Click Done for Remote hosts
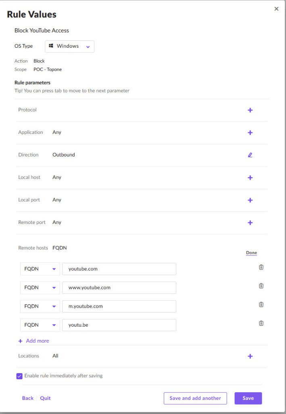 pos(251,253)
